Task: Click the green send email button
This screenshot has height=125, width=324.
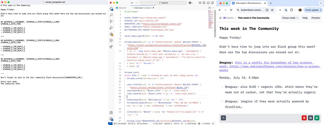Action: coord(316,118)
